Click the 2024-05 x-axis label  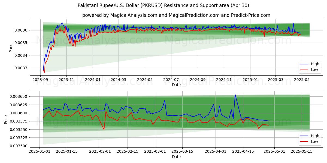[x=144, y=80]
